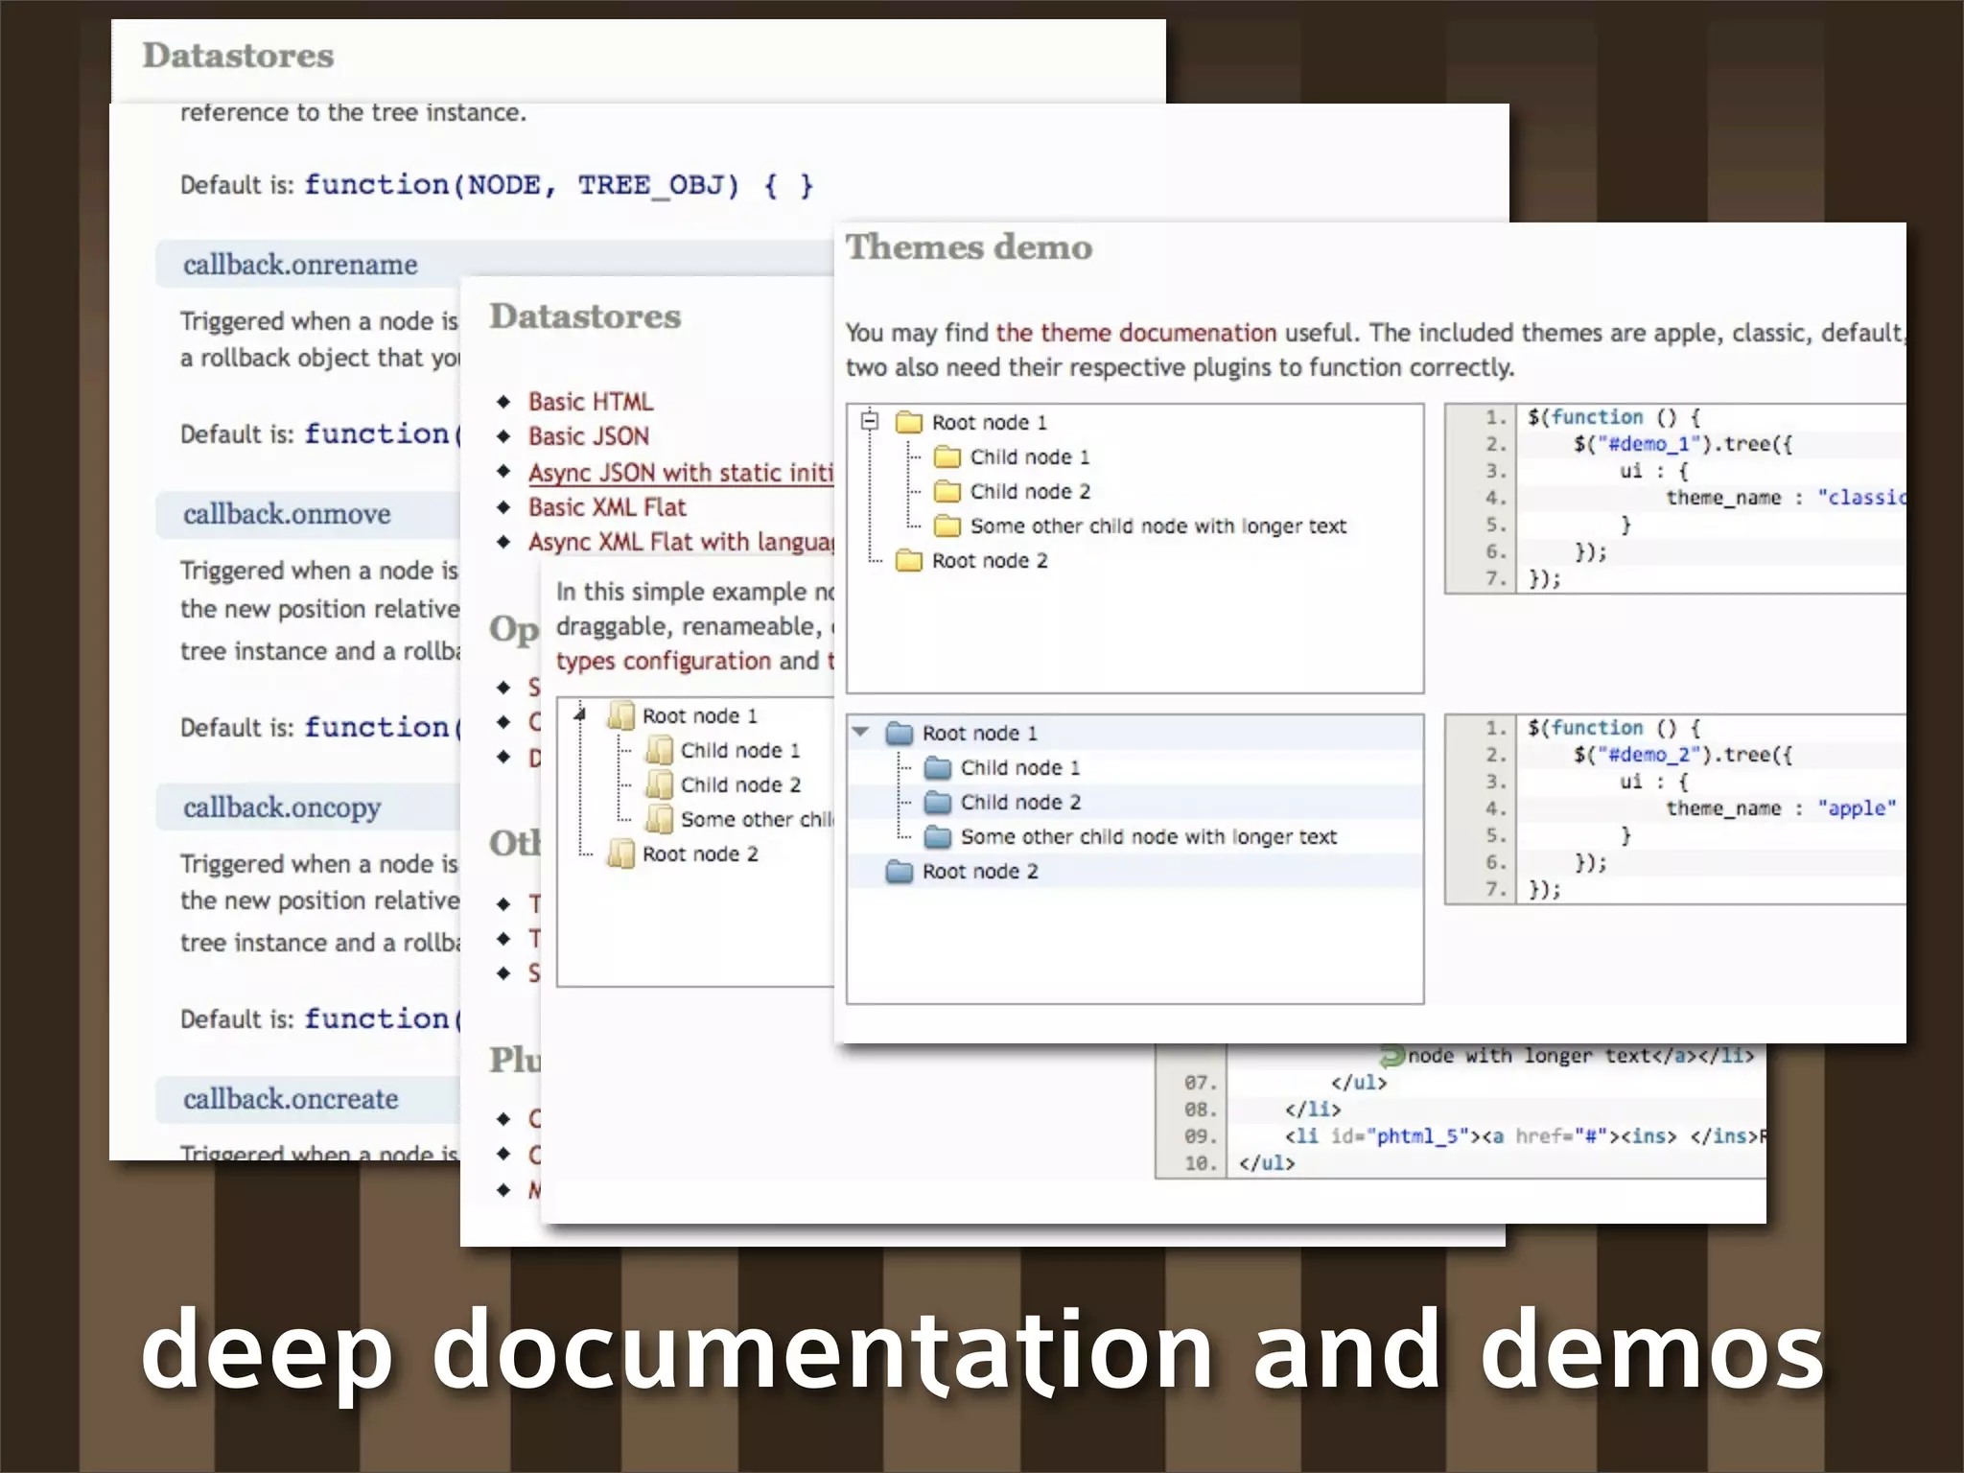Screen dimensions: 1964x1473
Task: Click blue folder icon of Root node 2
Action: pyautogui.click(x=899, y=872)
